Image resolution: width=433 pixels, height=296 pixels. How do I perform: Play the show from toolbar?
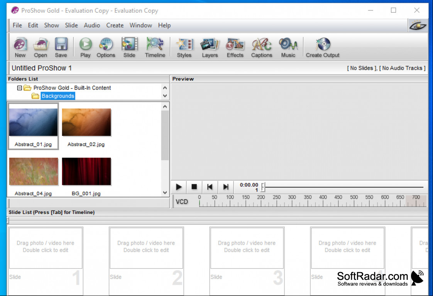(85, 47)
